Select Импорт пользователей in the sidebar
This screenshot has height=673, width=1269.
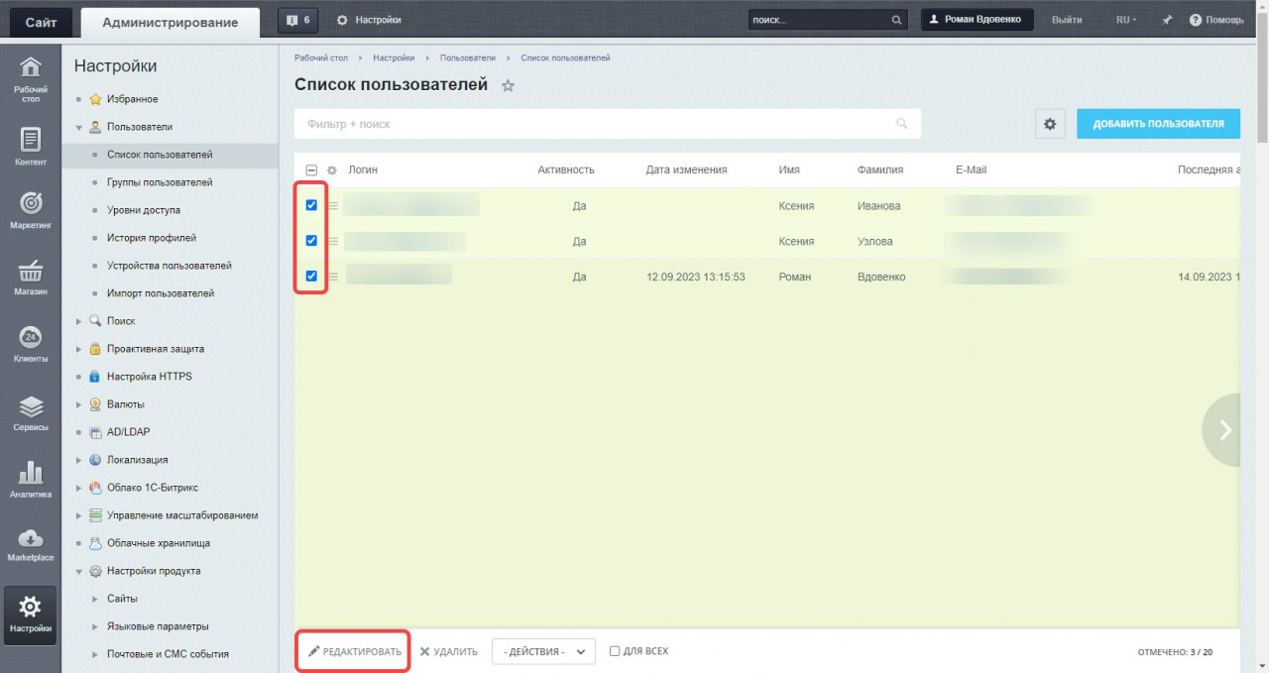161,293
